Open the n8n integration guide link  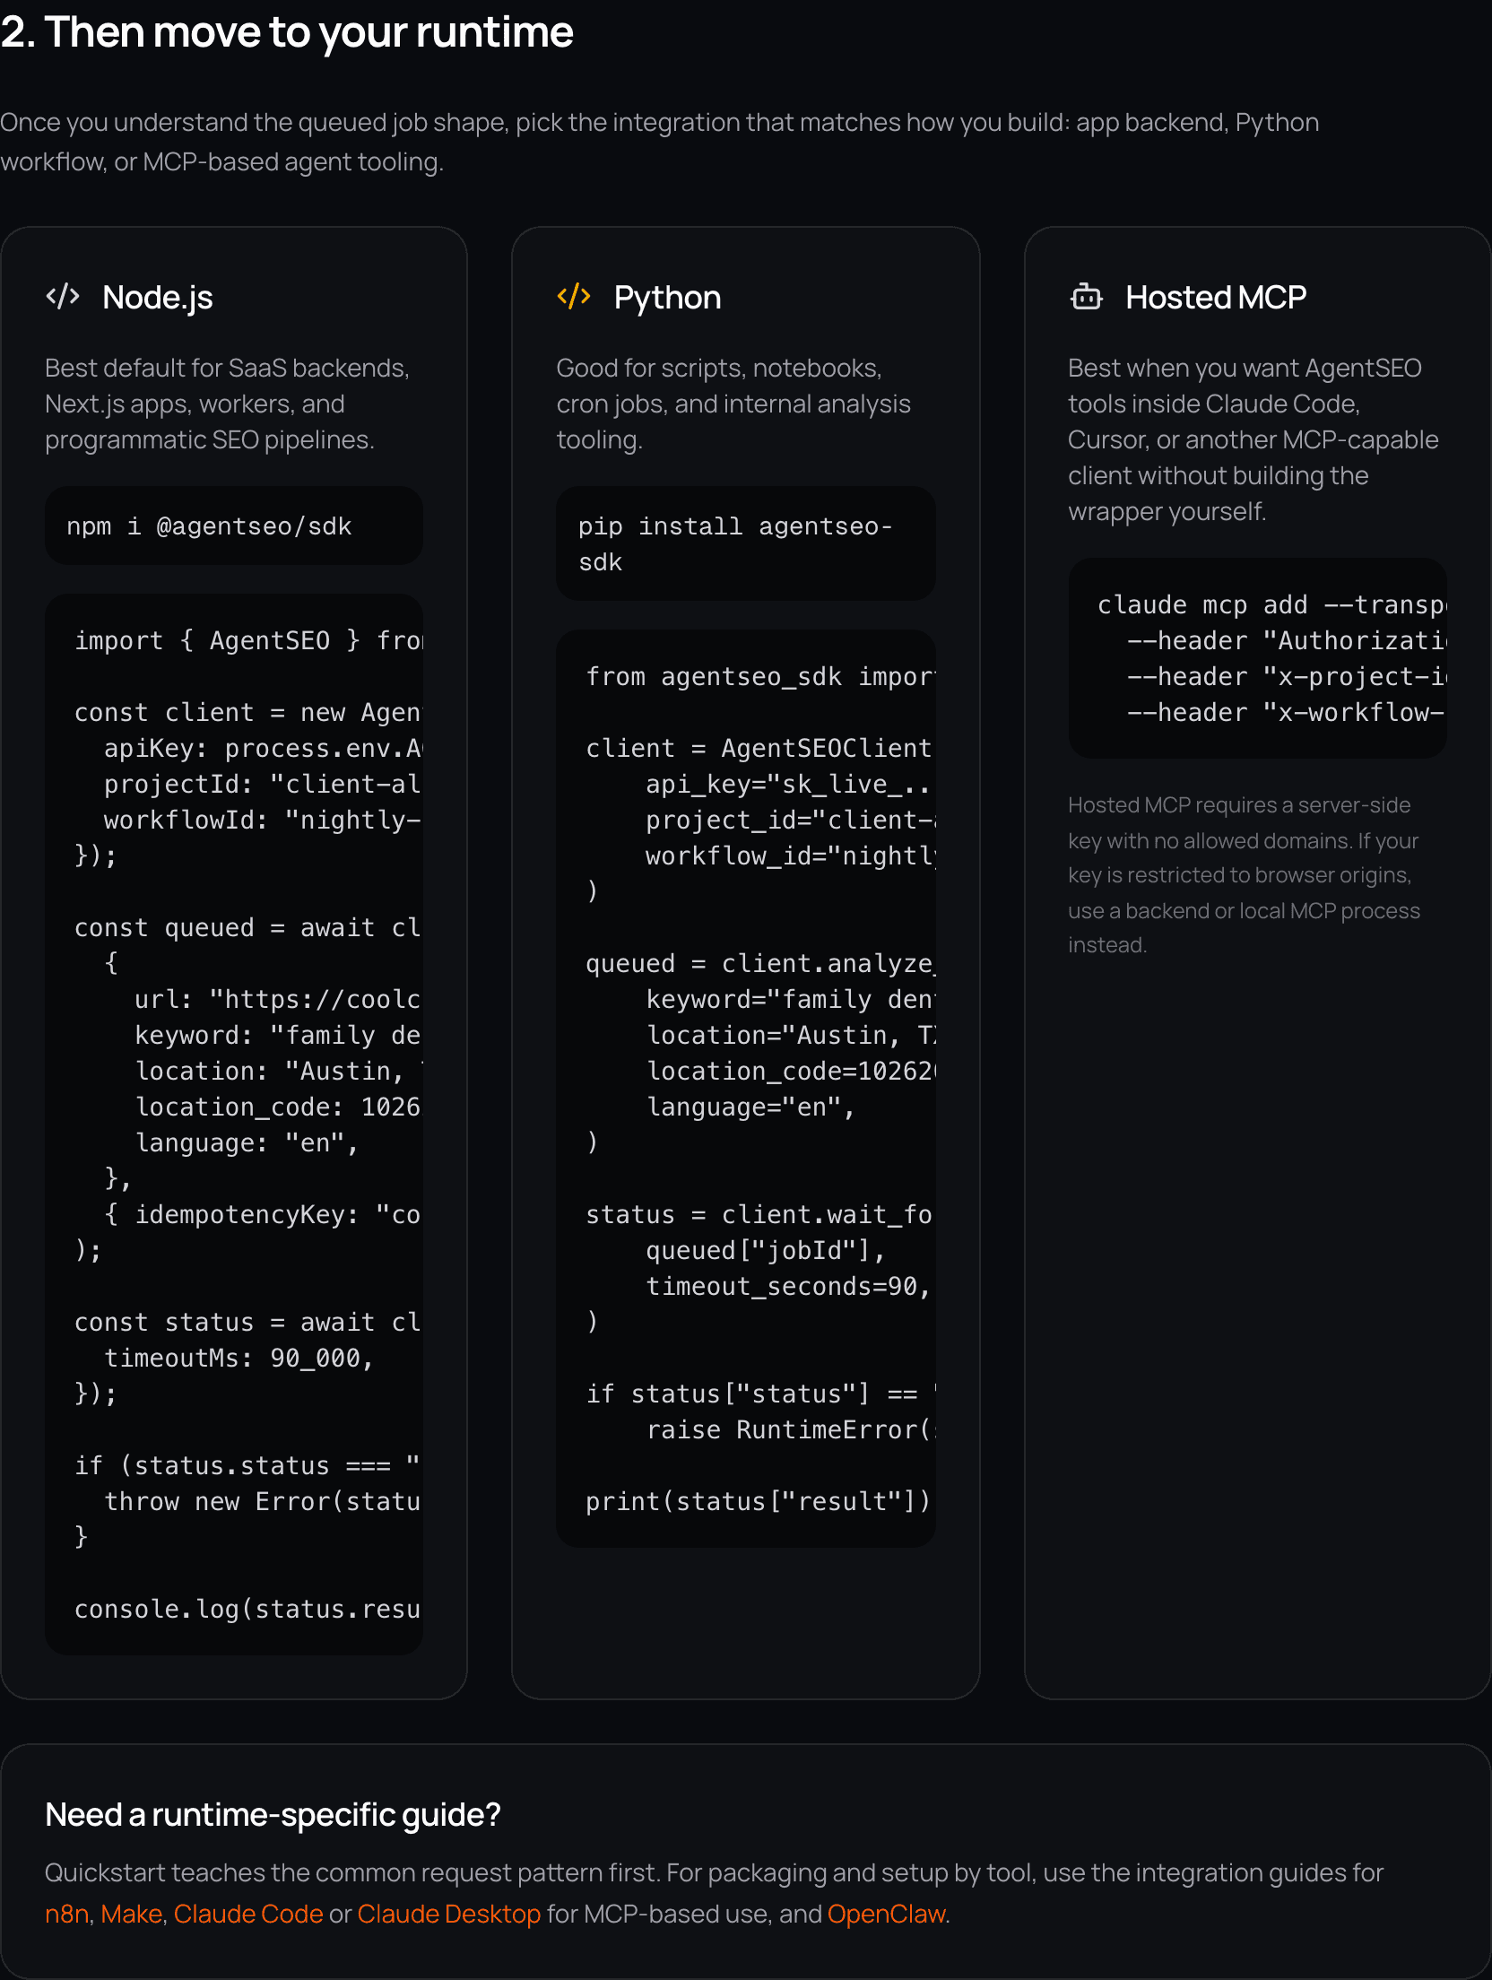coord(67,1914)
